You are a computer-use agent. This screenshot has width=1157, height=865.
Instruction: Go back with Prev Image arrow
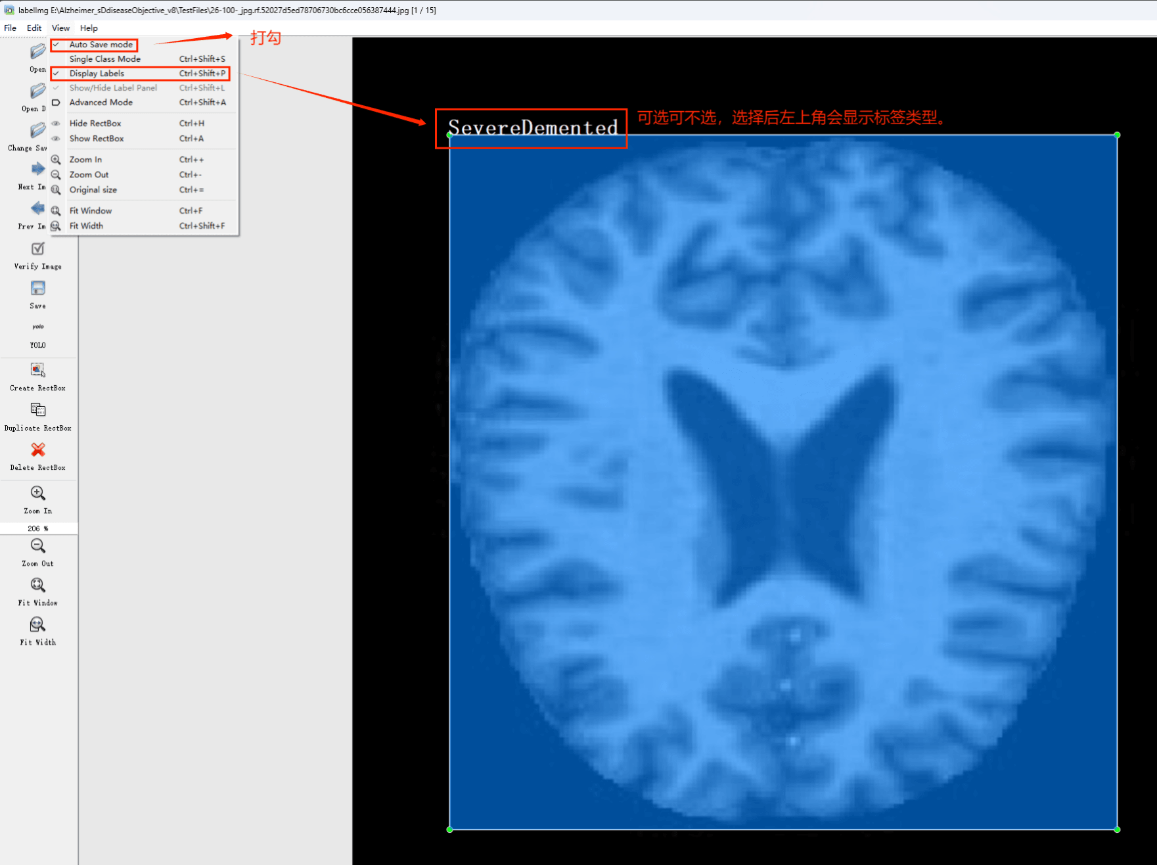click(x=38, y=208)
